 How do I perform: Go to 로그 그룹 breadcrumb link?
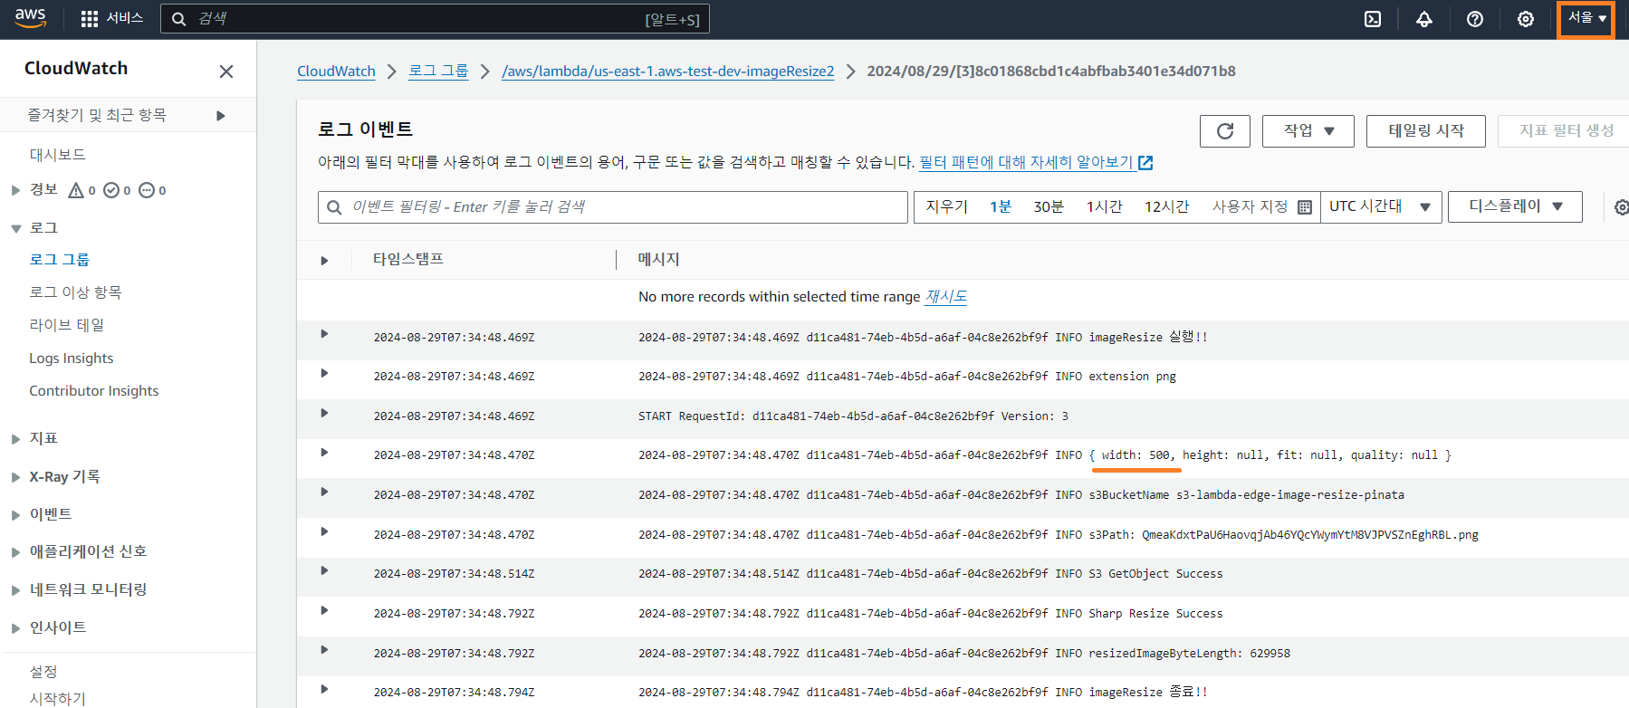pyautogui.click(x=438, y=71)
